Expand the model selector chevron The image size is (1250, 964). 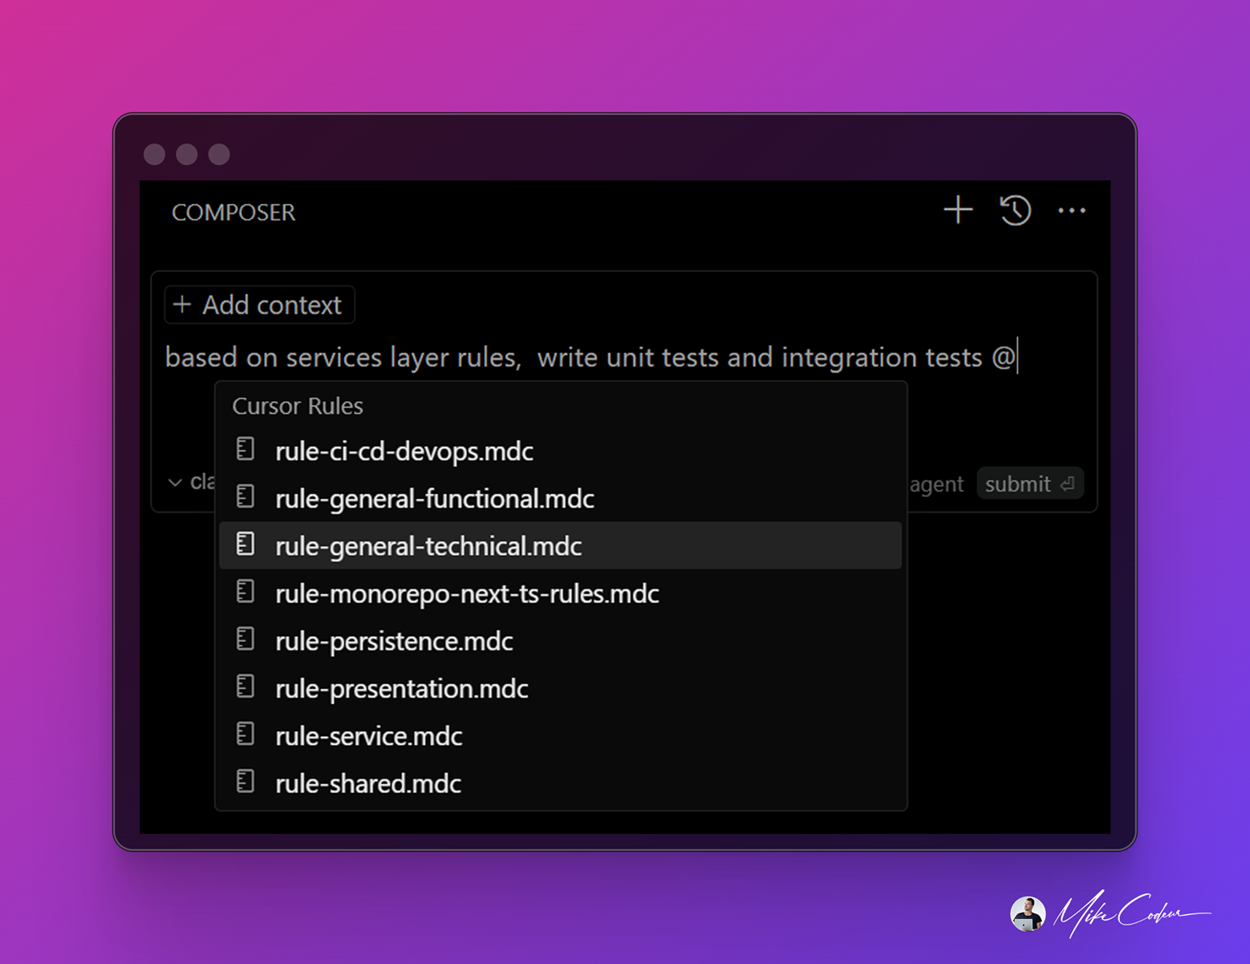coord(175,483)
